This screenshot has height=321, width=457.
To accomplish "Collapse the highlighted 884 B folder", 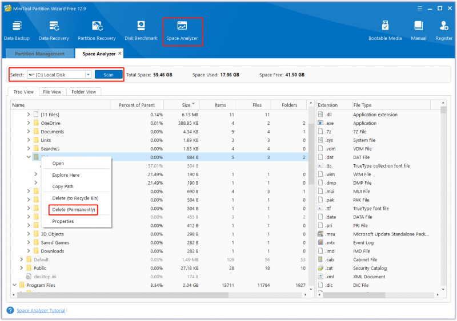I will (29, 157).
